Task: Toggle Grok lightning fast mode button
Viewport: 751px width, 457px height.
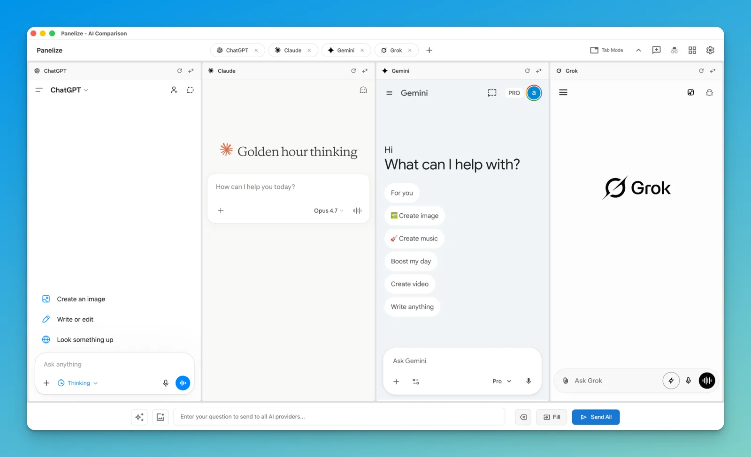Action: point(671,381)
